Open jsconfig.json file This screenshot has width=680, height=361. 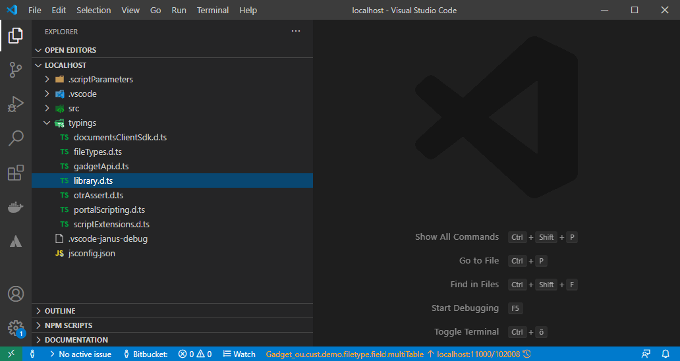pos(172,254)
